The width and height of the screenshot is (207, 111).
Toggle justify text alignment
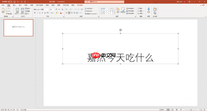pyautogui.click(x=75, y=13)
